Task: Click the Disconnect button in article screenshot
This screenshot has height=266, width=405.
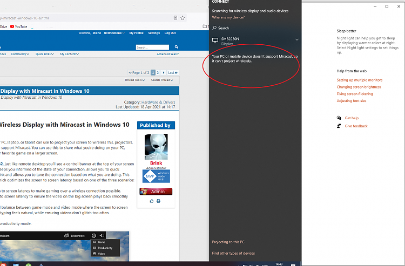Action: (x=75, y=236)
